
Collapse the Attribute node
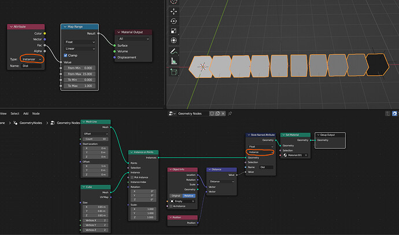click(x=11, y=27)
